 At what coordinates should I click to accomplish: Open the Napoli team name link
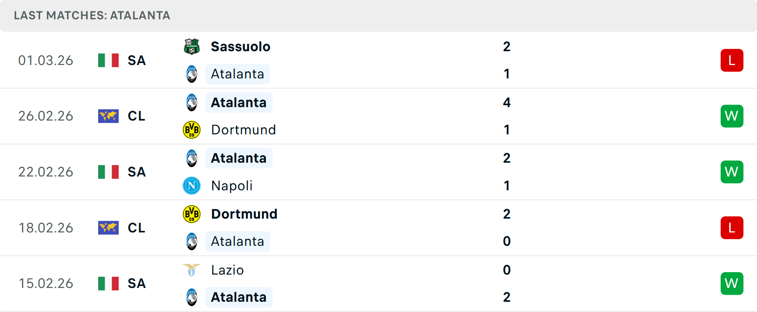point(232,186)
